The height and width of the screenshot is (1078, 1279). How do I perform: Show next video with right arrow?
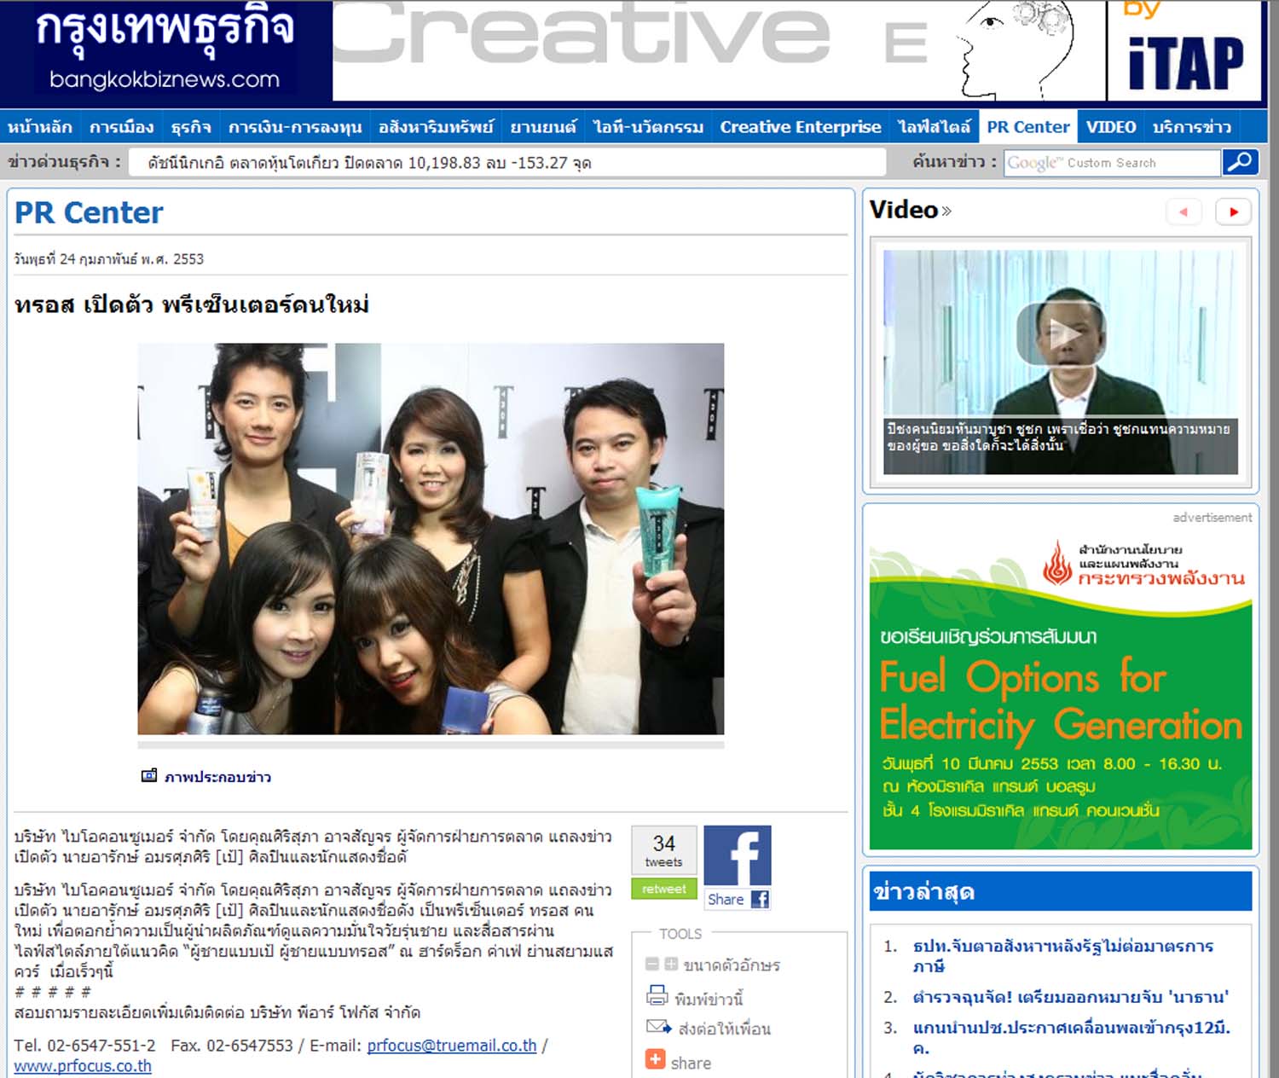point(1233,212)
